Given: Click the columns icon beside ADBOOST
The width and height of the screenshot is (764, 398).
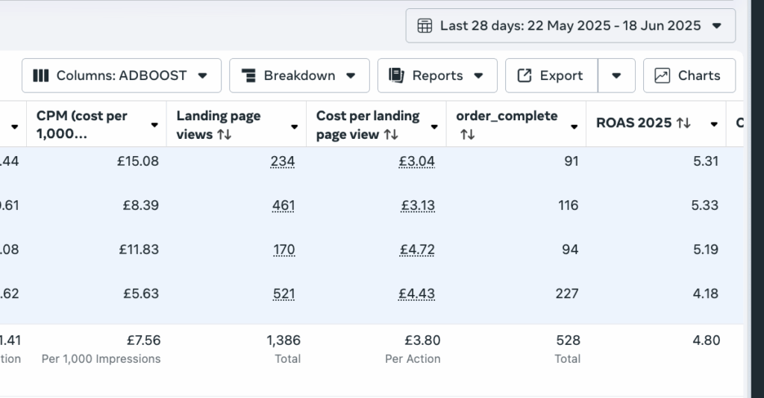Looking at the screenshot, I should [x=42, y=75].
